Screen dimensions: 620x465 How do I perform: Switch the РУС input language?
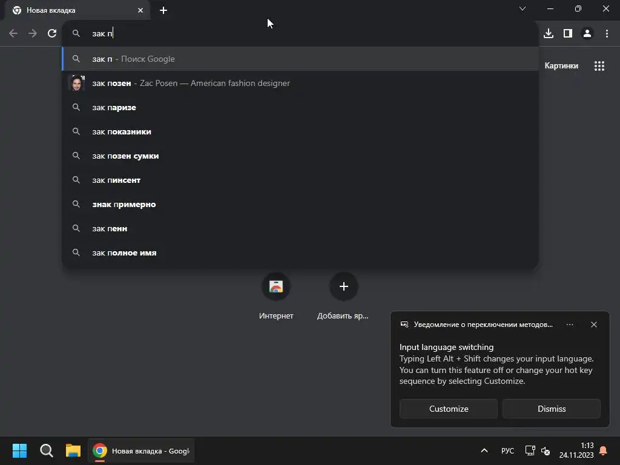[x=507, y=450]
